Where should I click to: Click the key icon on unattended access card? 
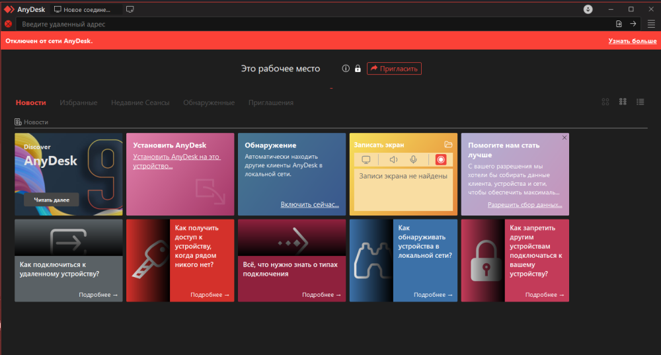click(x=150, y=260)
